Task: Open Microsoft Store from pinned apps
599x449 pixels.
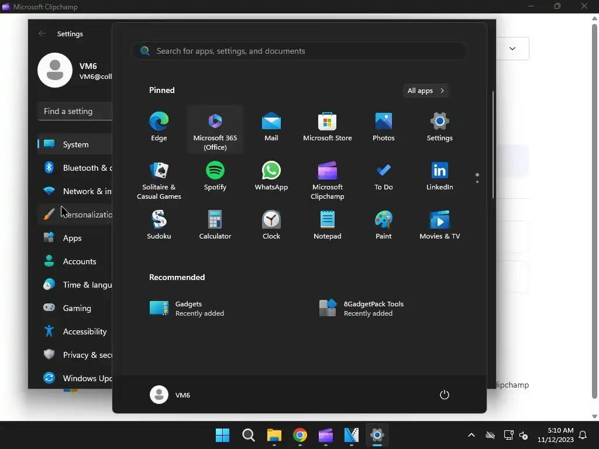Action: point(328,128)
